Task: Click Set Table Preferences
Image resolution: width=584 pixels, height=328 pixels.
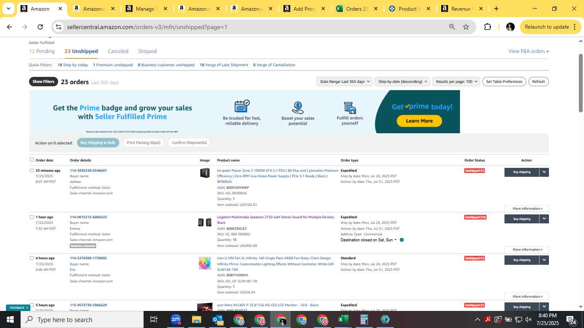Action: tap(504, 82)
